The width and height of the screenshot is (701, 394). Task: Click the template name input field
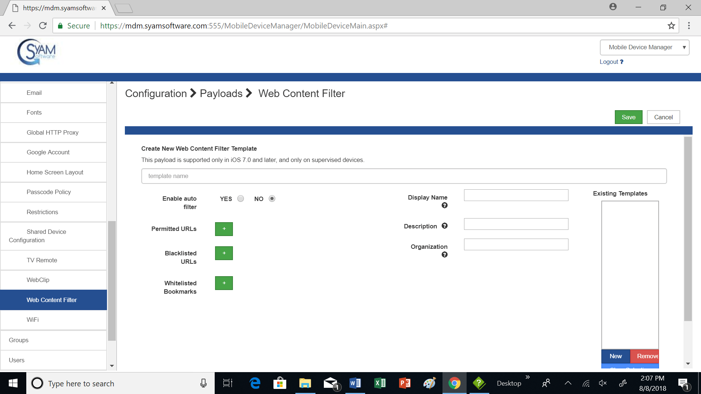coord(404,176)
